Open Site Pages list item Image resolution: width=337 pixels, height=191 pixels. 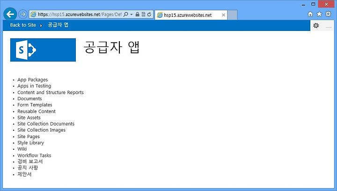coord(29,136)
